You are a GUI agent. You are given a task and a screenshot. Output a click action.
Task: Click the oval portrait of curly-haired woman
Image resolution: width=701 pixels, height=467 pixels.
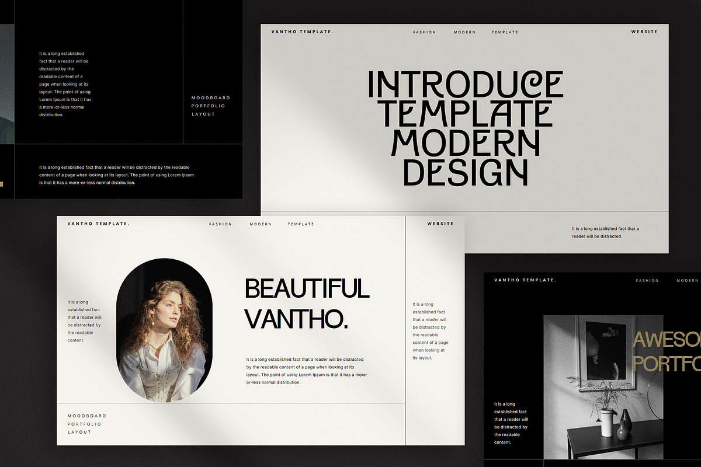pos(165,330)
